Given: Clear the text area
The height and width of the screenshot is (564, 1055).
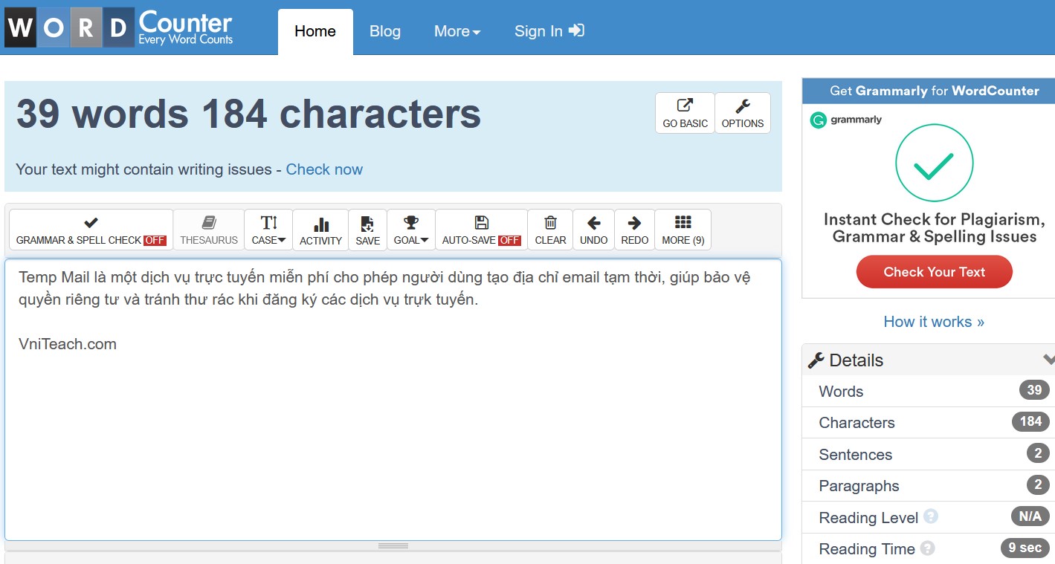Looking at the screenshot, I should tap(549, 229).
